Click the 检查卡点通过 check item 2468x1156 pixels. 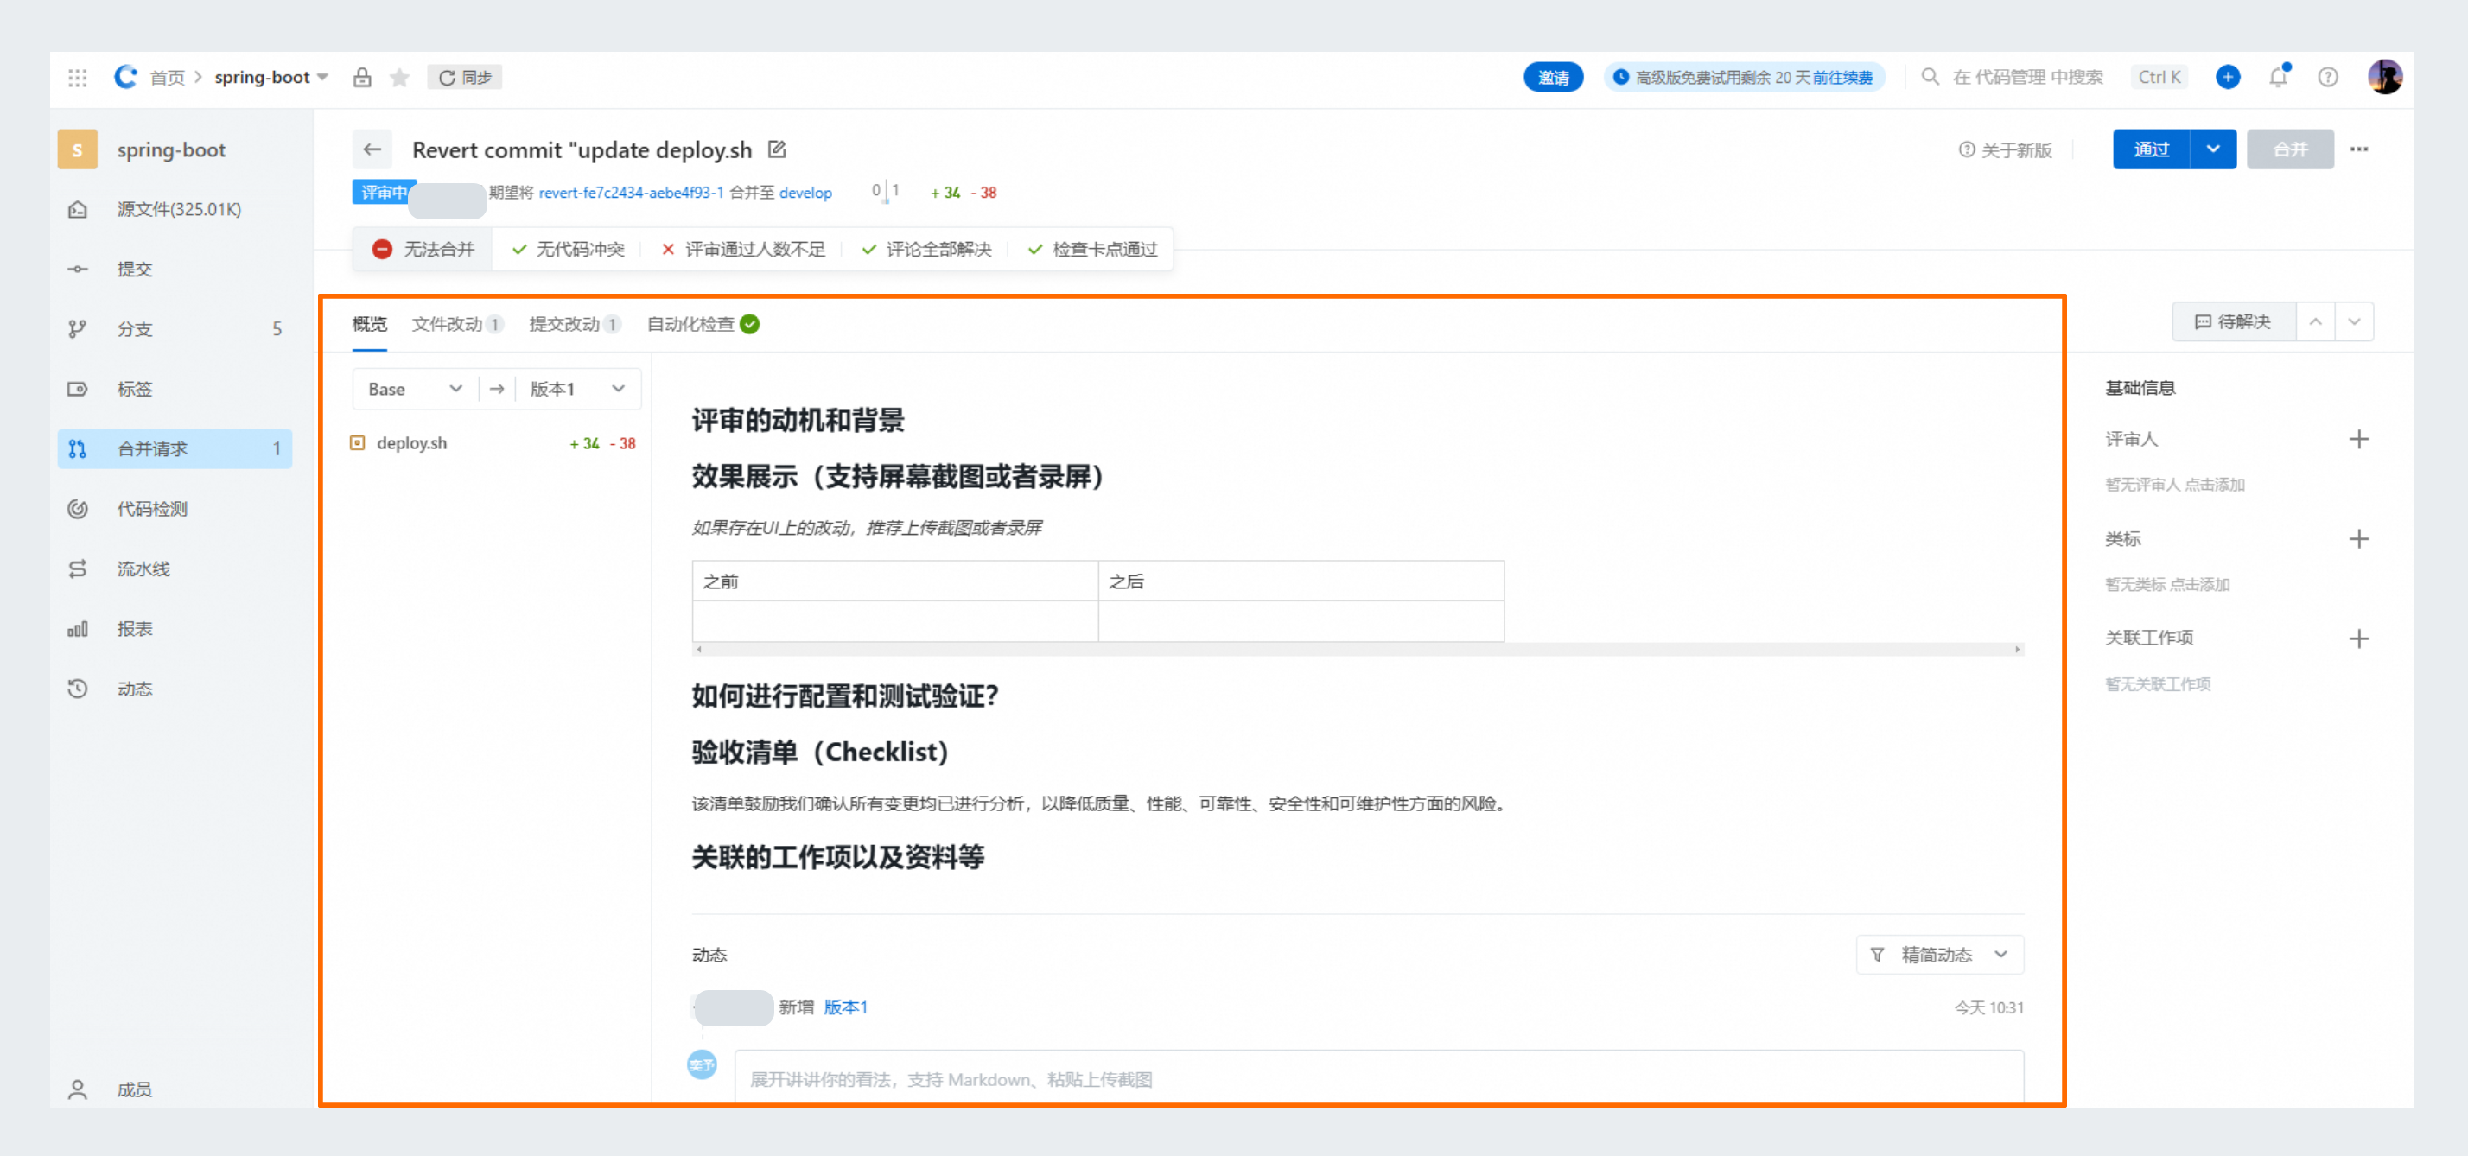coord(1092,249)
